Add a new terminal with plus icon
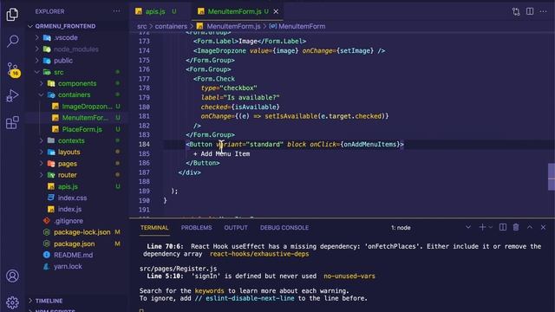Screen dimensions: 555x312 (x=482, y=227)
